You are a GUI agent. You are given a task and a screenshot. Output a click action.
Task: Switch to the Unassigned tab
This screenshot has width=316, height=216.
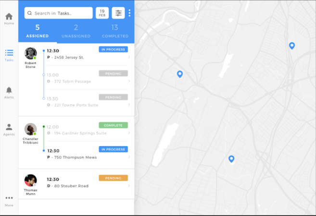[x=76, y=31]
